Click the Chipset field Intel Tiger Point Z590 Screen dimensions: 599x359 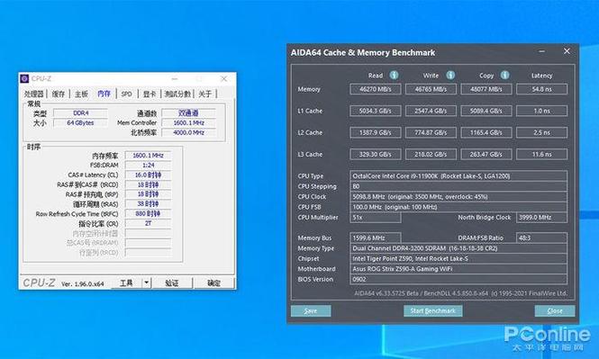pyautogui.click(x=458, y=258)
